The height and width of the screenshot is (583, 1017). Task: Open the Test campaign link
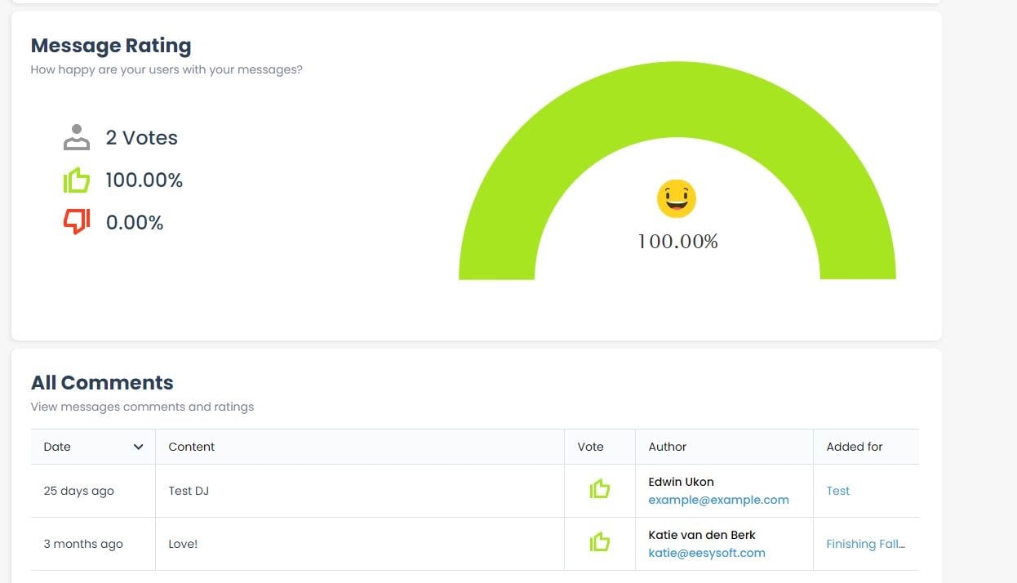tap(838, 490)
